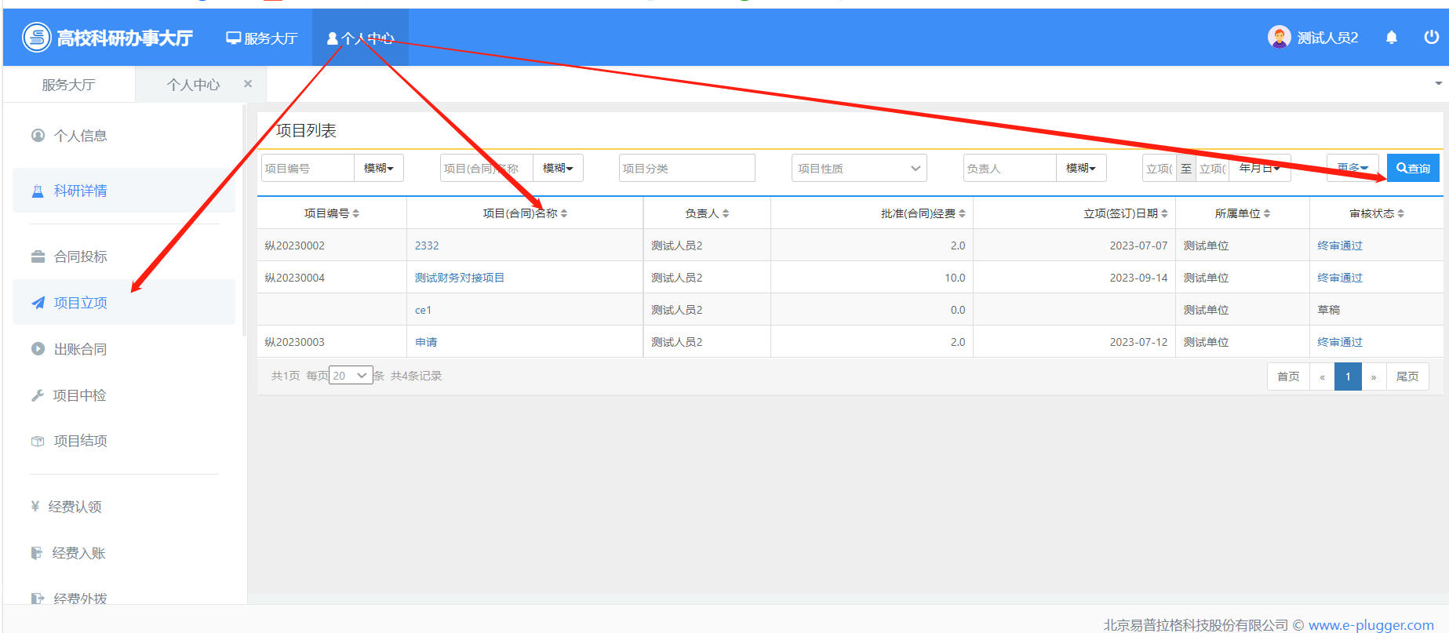Image resolution: width=1449 pixels, height=633 pixels.
Task: Open 项目立项 in the sidebar
Action: [x=80, y=303]
